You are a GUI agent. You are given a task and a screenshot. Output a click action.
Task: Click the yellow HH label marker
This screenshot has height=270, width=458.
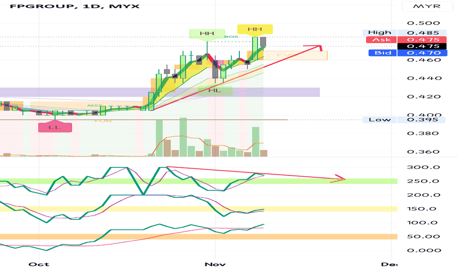(255, 29)
